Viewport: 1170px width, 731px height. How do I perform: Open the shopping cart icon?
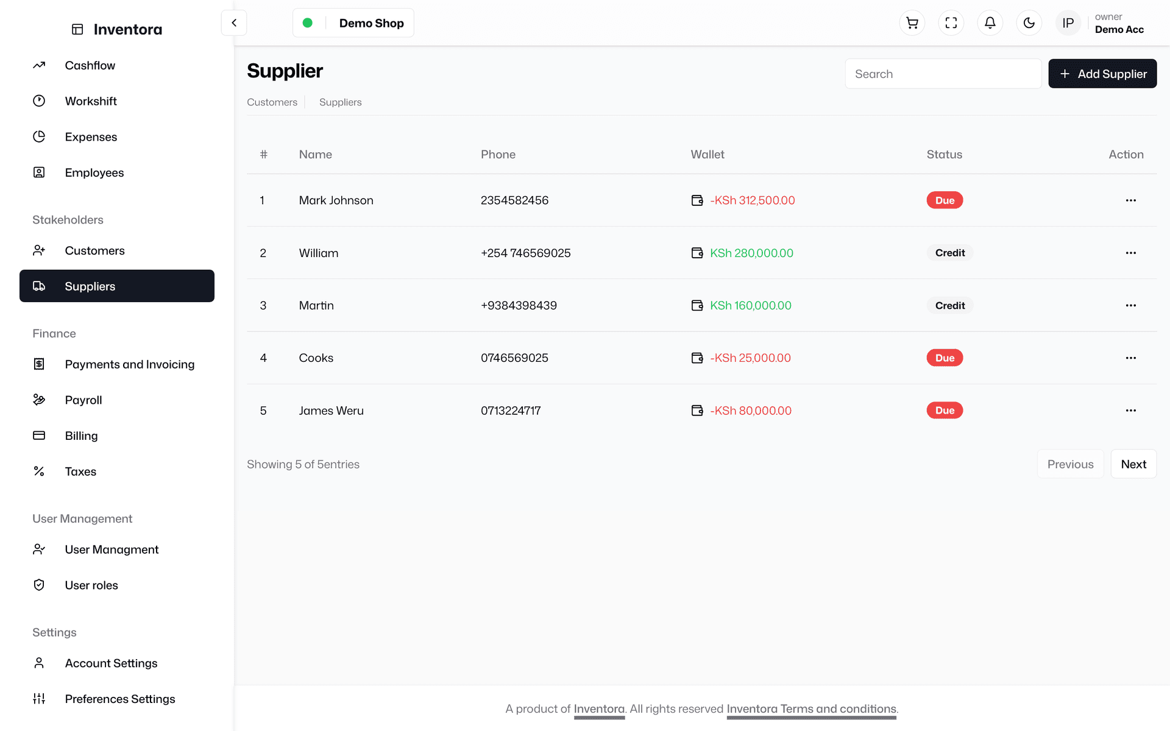click(912, 23)
